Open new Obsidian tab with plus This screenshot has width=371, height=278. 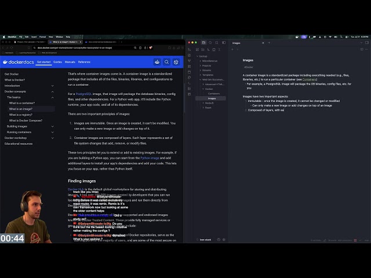pos(269,43)
